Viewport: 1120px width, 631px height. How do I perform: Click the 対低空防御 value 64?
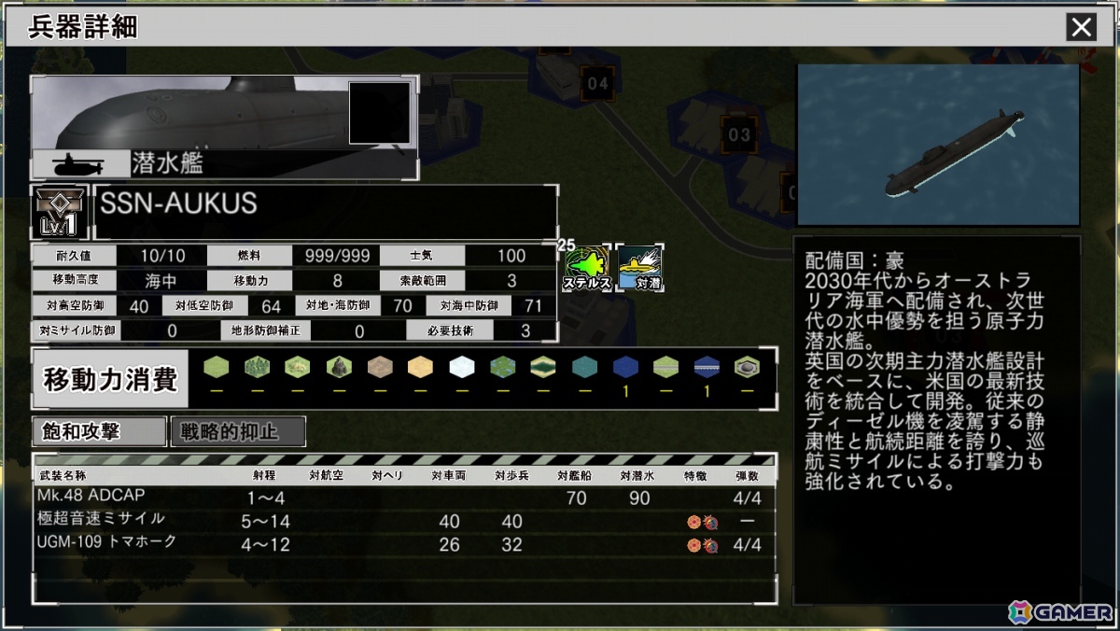271,306
